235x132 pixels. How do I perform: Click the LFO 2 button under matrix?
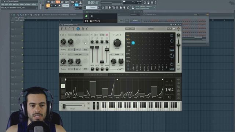pos(172,69)
